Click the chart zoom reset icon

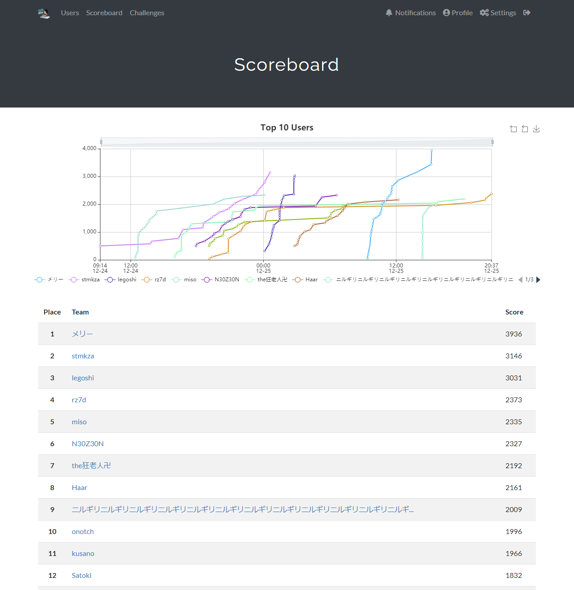pyautogui.click(x=525, y=129)
